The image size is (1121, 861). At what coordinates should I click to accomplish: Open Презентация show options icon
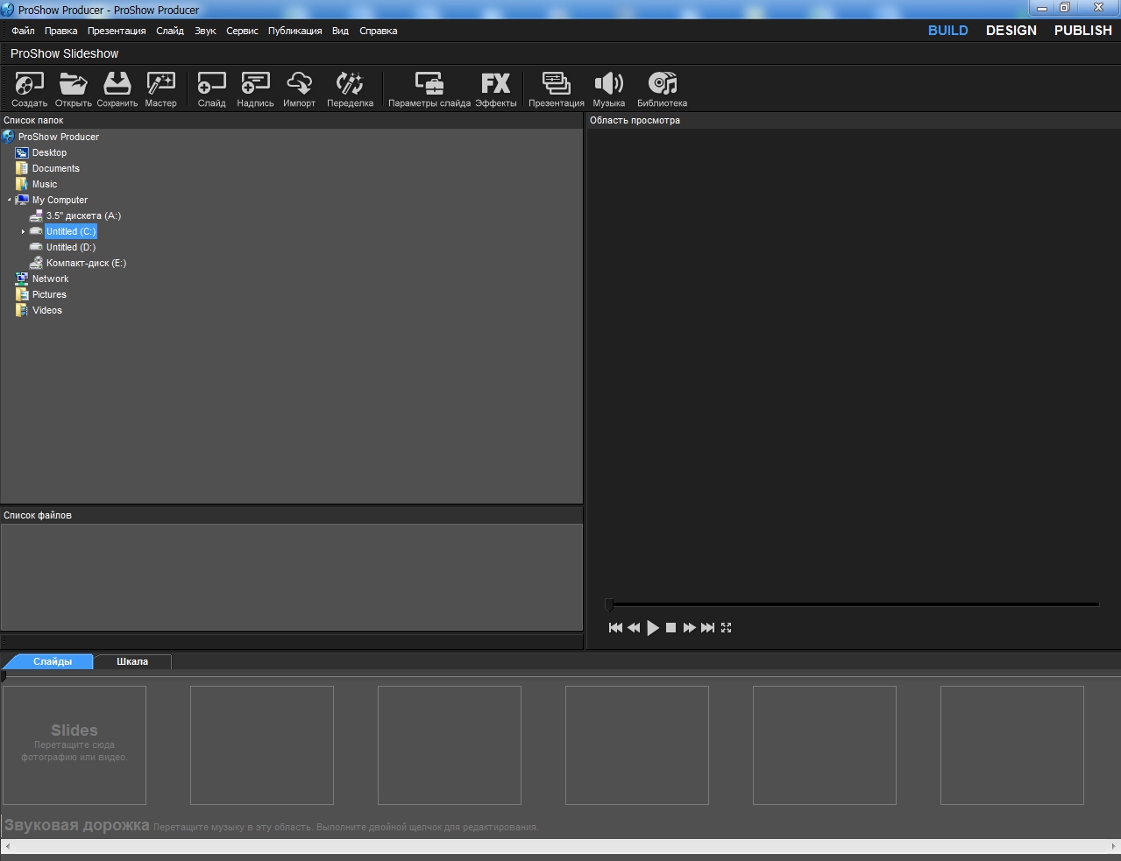click(556, 89)
